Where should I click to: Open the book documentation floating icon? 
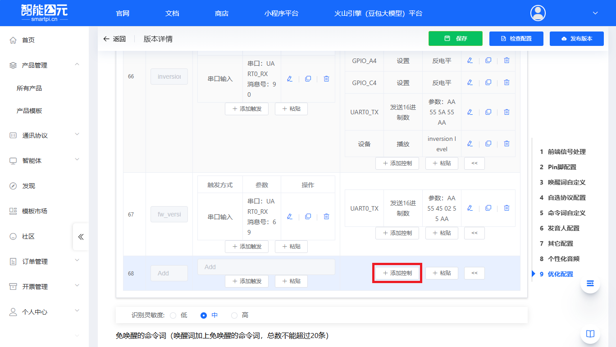[590, 333]
